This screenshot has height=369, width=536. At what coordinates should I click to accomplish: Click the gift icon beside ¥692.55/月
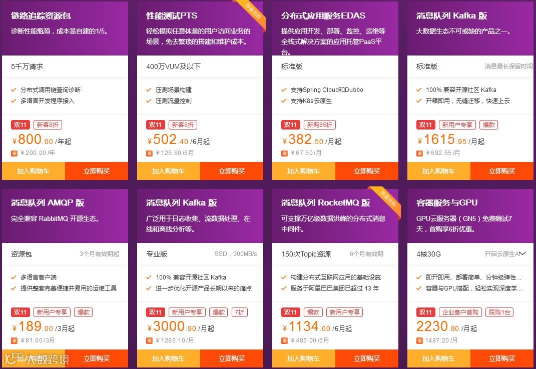[x=419, y=153]
